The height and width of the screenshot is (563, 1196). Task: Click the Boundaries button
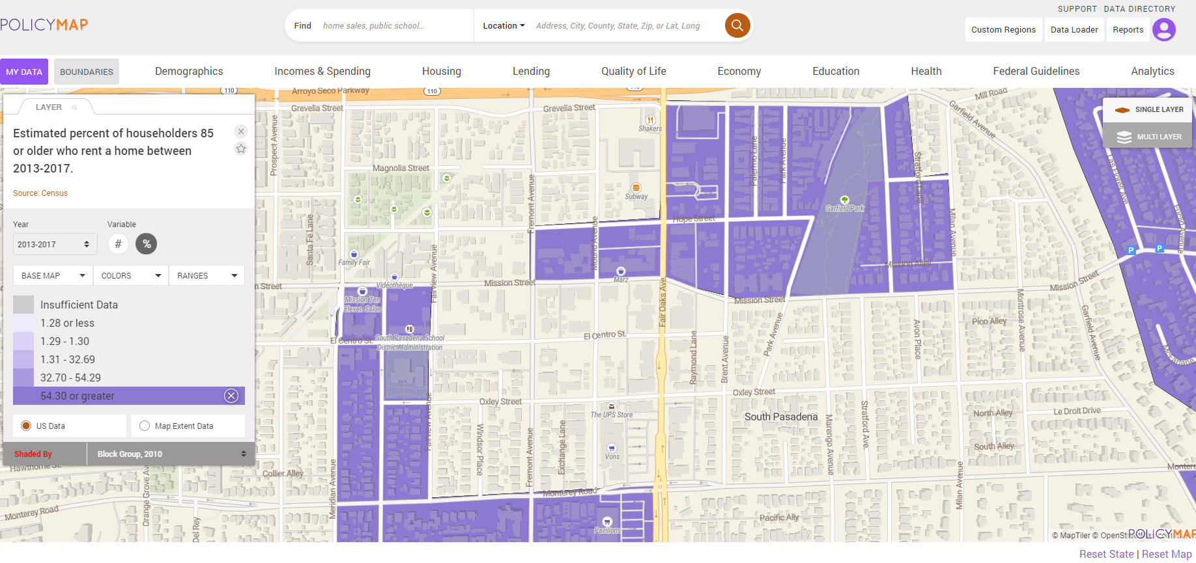[87, 72]
